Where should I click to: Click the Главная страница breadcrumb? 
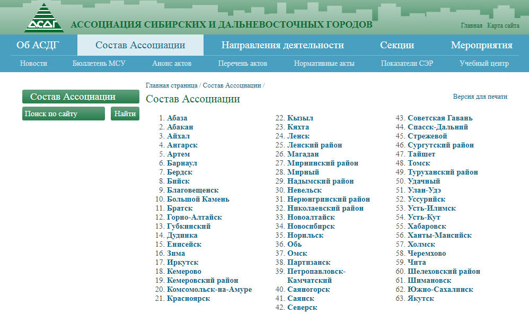[171, 85]
